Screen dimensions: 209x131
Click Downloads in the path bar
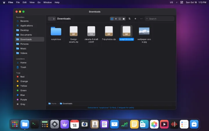[x=66, y=104]
